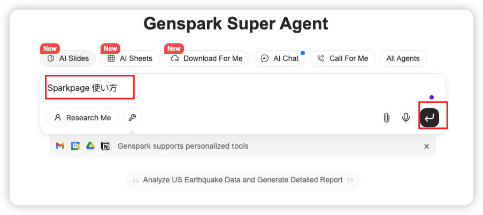Open the wrench tools button
The image size is (483, 215).
click(132, 118)
